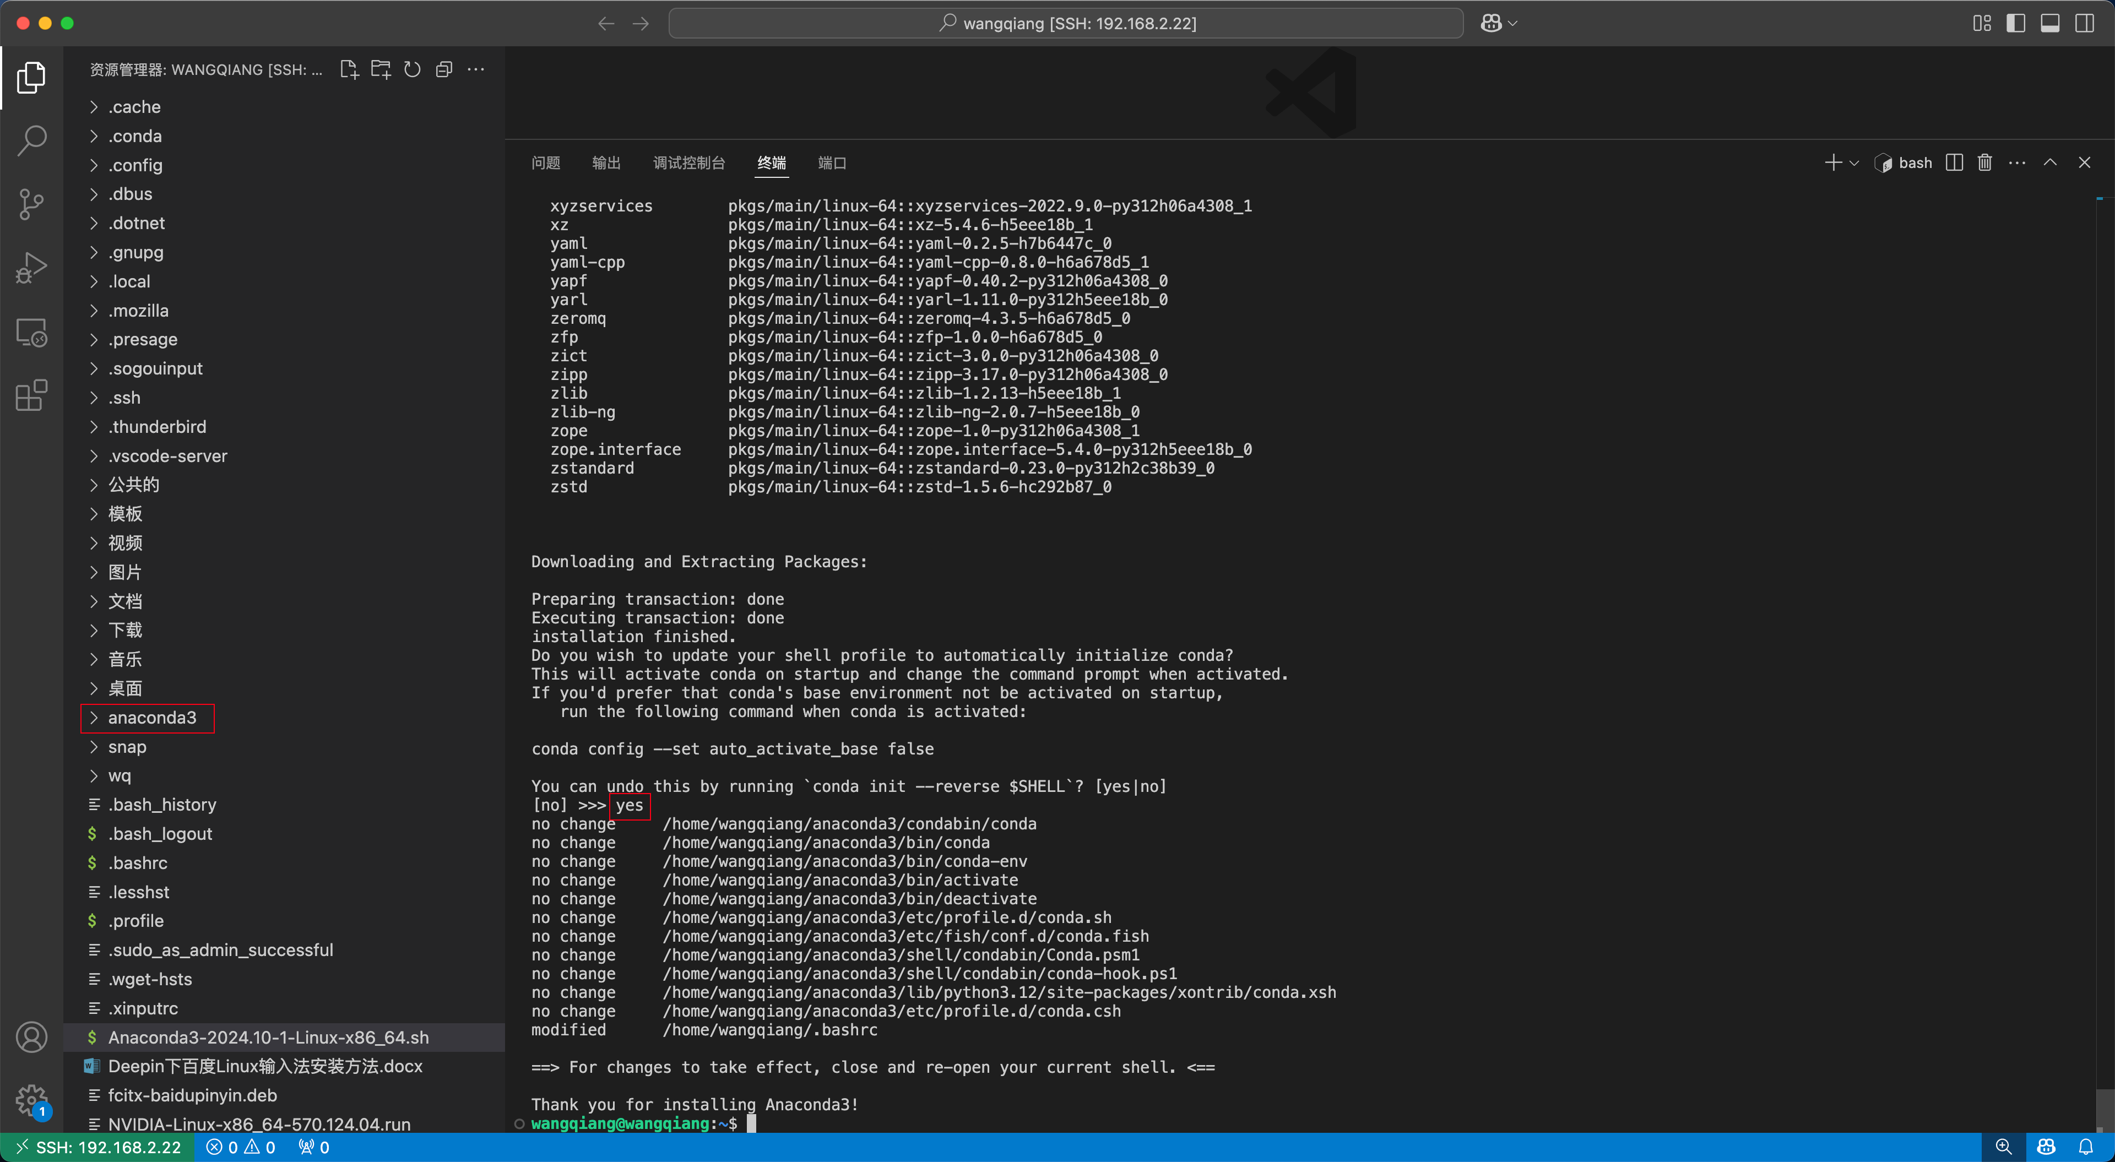2115x1162 pixels.
Task: Switch to the 输出 panel tab
Action: (606, 162)
